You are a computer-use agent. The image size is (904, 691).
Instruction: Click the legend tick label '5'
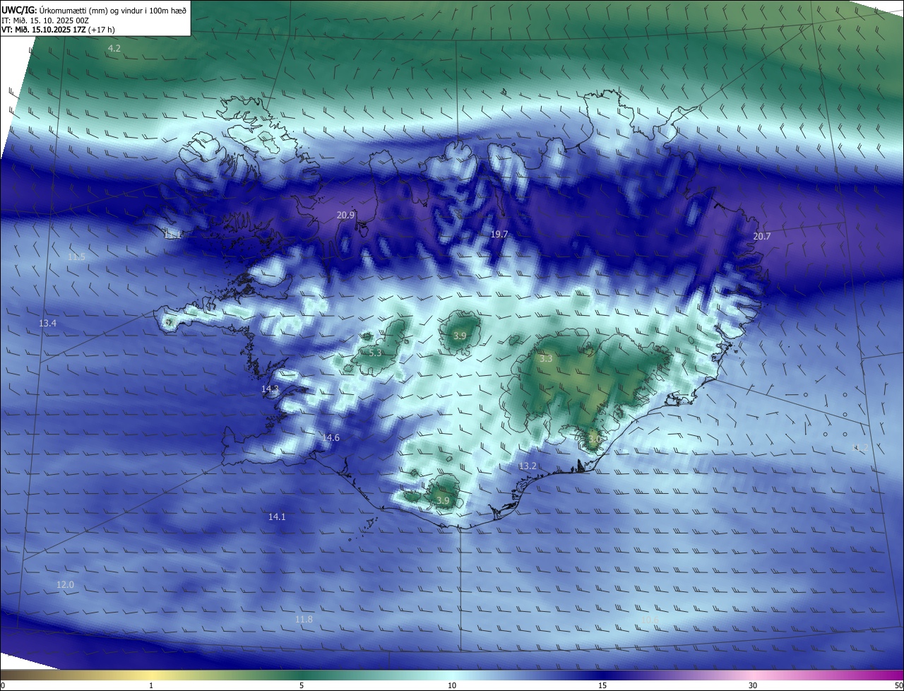[x=302, y=685]
